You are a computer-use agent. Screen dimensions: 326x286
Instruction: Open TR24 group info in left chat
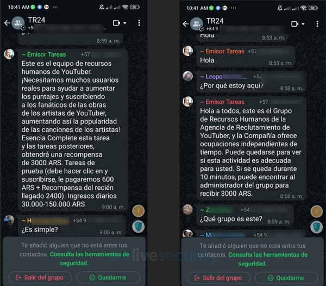click(x=36, y=20)
